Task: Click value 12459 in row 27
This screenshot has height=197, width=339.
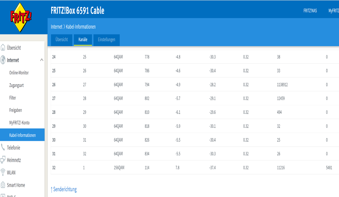Action: tap(281, 98)
